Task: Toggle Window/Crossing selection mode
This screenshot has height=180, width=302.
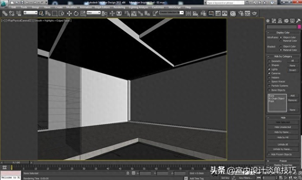Action: (62, 14)
